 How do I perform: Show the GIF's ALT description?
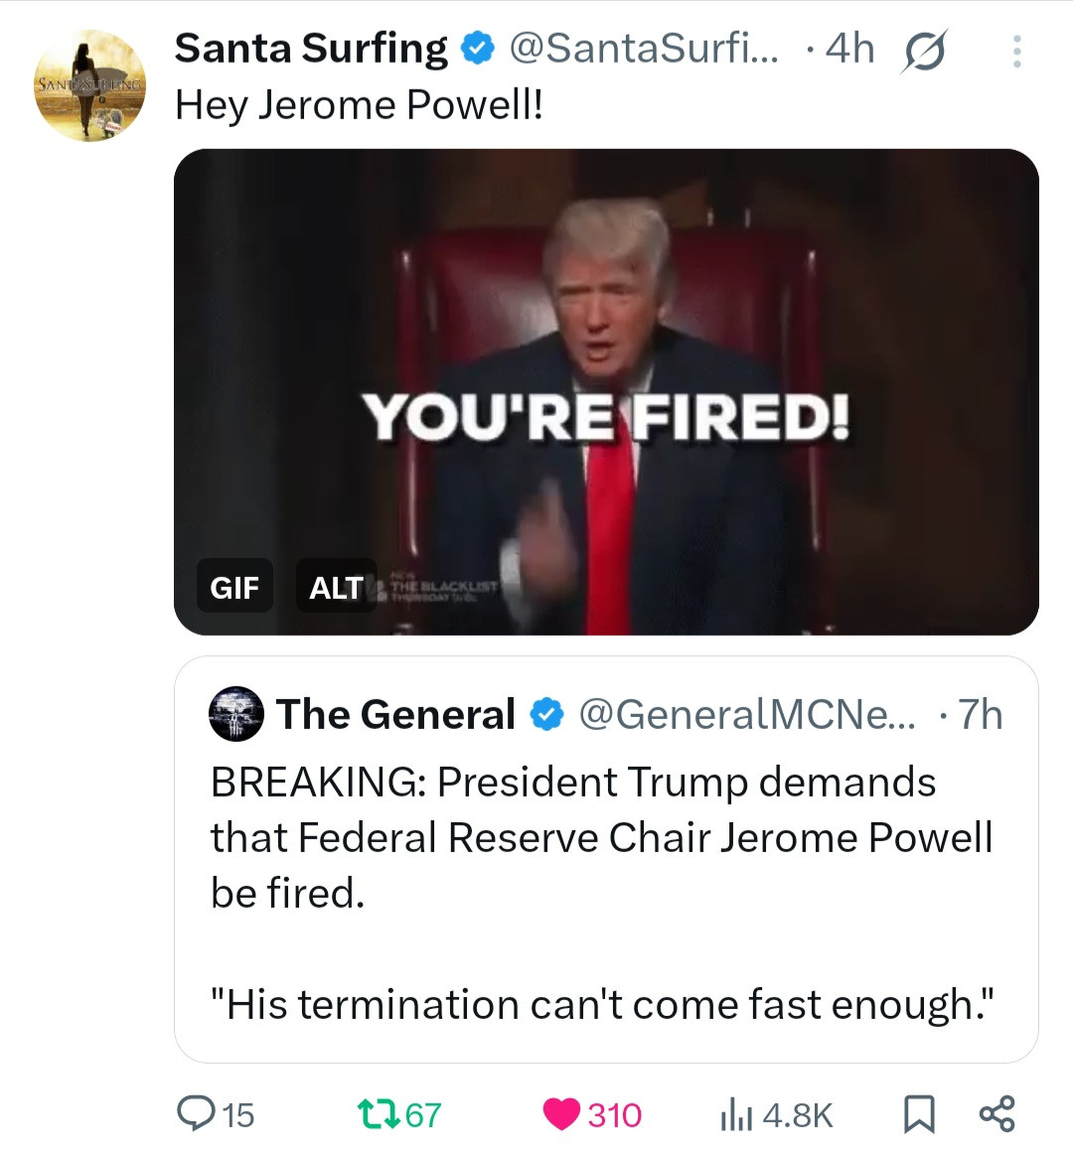click(336, 587)
